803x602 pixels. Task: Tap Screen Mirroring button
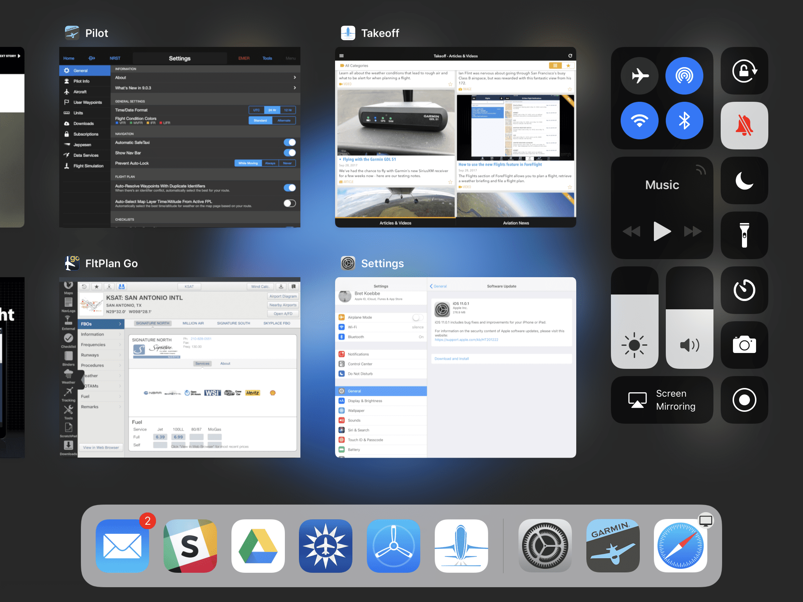(x=662, y=400)
